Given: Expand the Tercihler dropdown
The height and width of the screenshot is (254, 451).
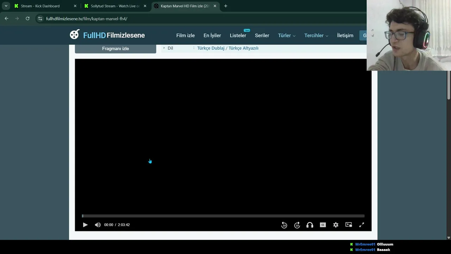Looking at the screenshot, I should click(x=316, y=35).
